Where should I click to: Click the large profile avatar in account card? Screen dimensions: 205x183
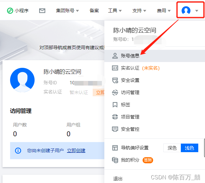tap(22, 80)
